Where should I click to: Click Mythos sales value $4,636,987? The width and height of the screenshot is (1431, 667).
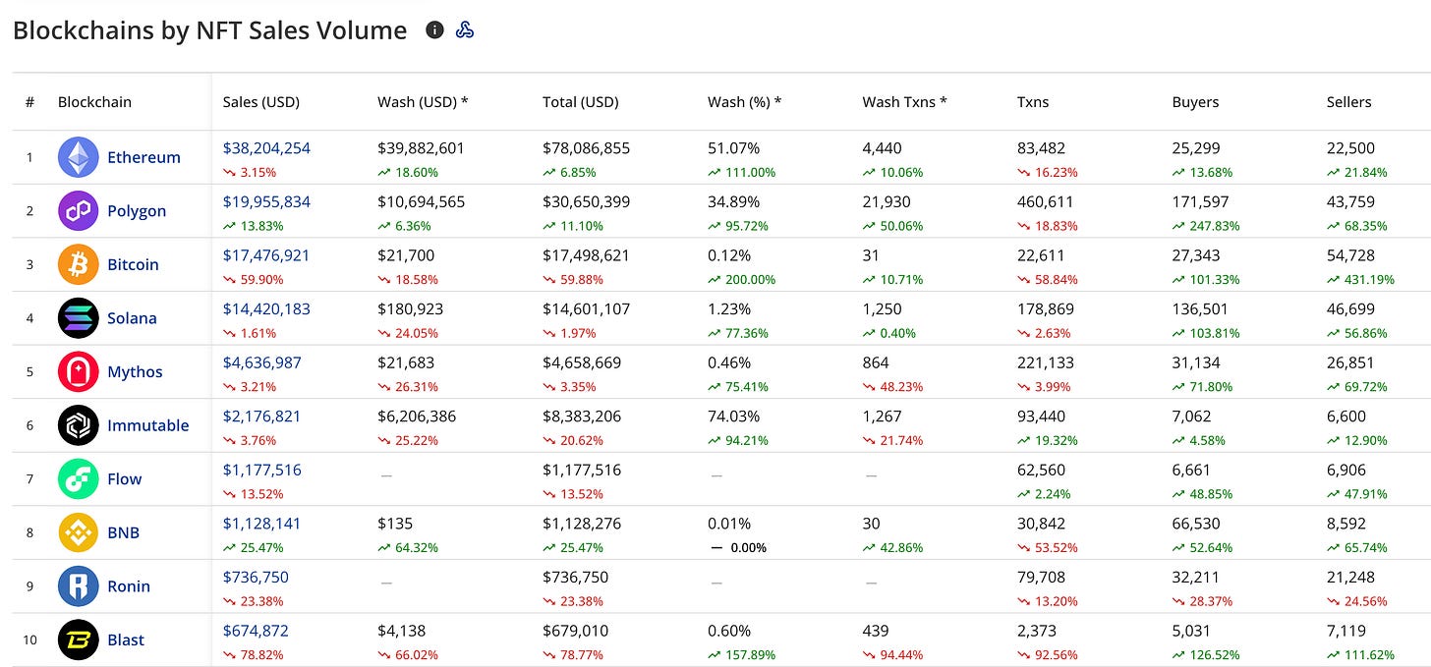click(262, 362)
